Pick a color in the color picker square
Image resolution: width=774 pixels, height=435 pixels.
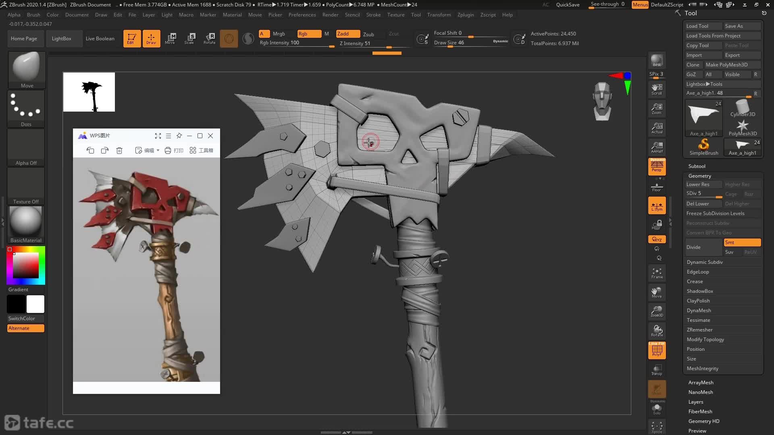pyautogui.click(x=26, y=265)
